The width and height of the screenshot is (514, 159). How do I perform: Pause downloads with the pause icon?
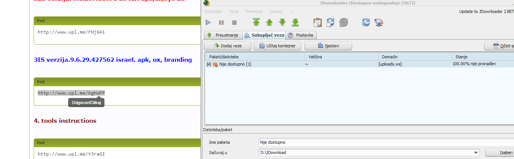[221, 22]
